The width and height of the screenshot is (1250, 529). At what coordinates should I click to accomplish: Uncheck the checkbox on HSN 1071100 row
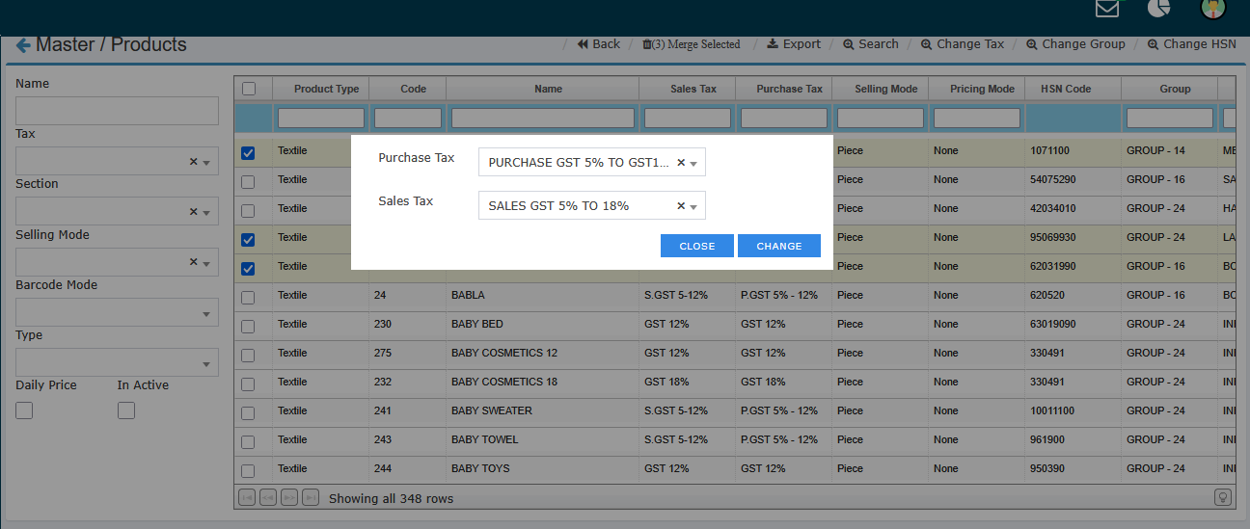[248, 152]
